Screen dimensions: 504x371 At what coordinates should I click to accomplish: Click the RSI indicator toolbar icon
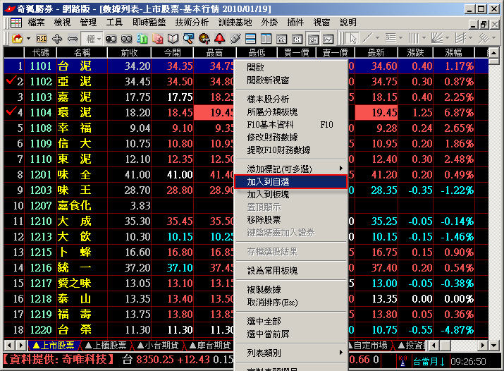pyautogui.click(x=42, y=38)
